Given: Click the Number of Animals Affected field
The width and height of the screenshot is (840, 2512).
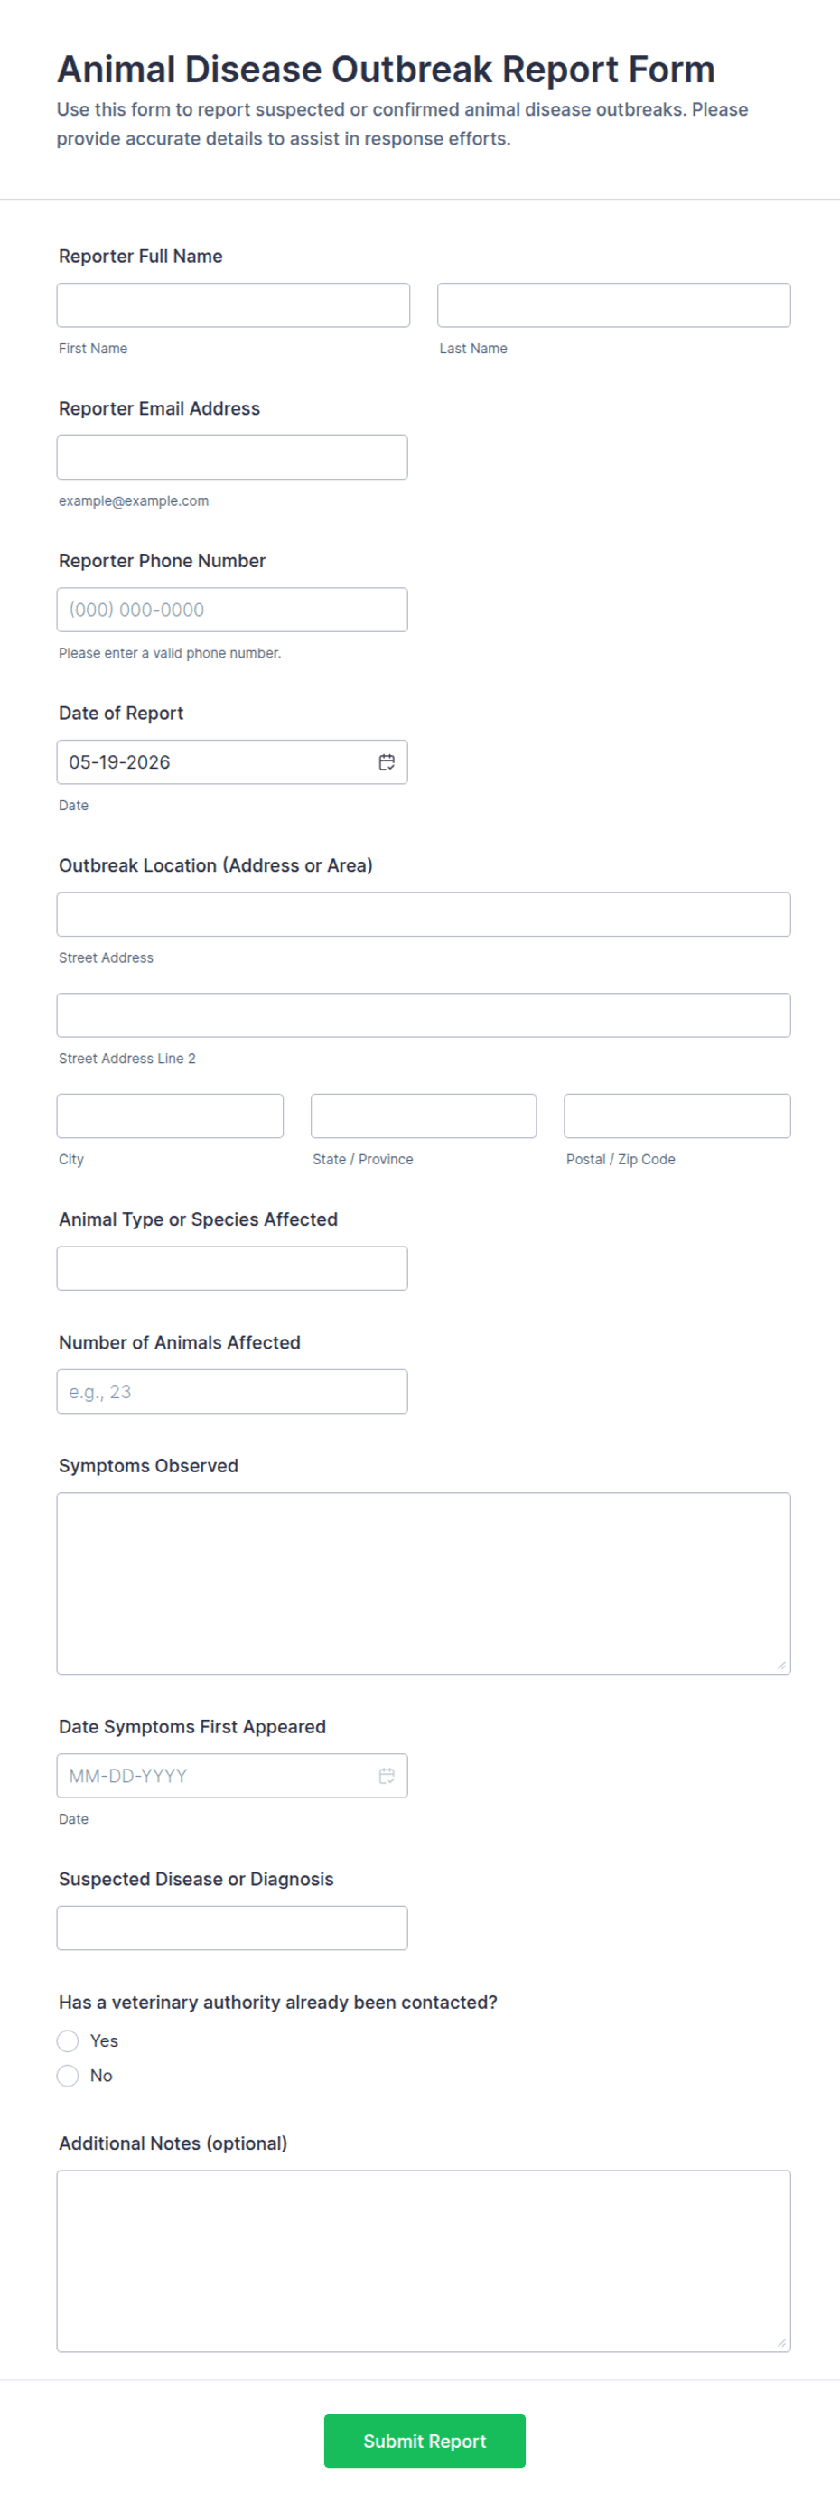Looking at the screenshot, I should tap(232, 1392).
